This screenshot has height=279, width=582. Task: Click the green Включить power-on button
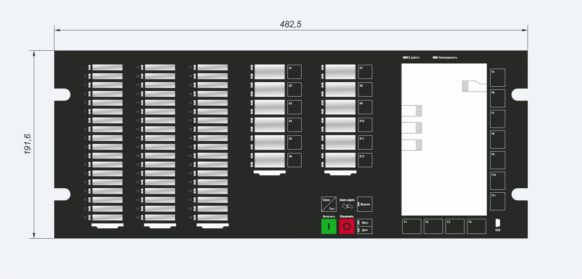(329, 226)
